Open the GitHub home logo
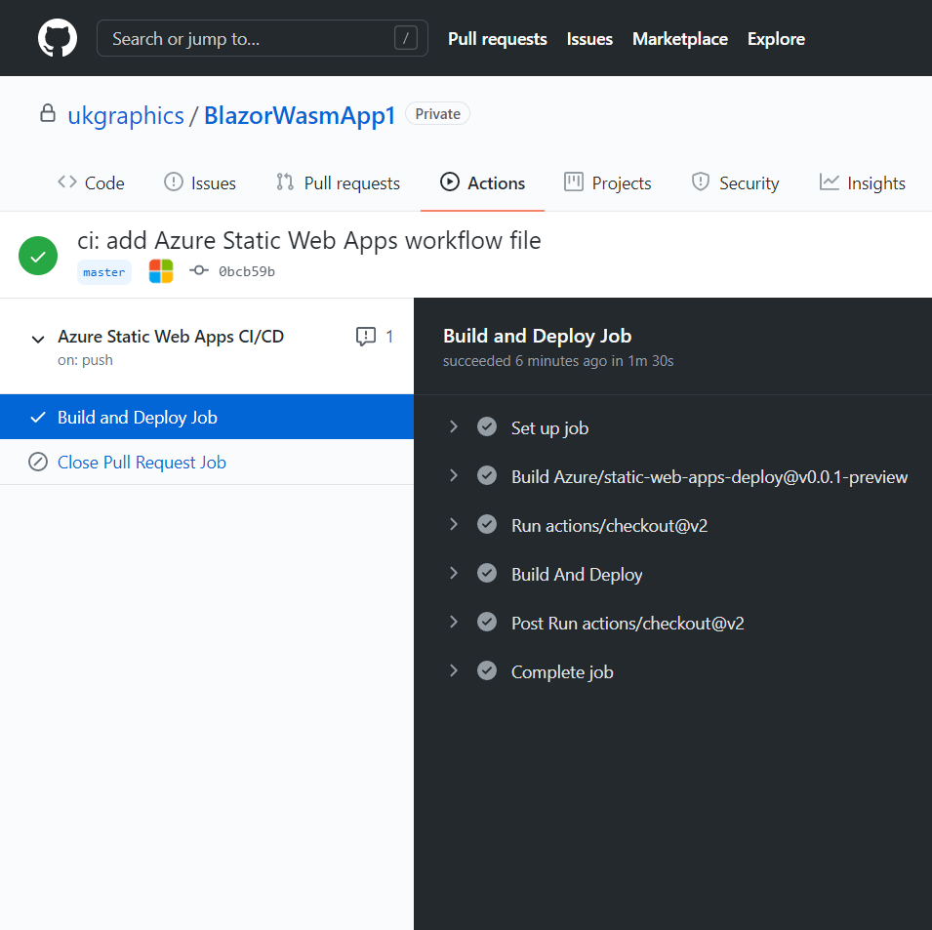This screenshot has height=930, width=932. point(58,38)
